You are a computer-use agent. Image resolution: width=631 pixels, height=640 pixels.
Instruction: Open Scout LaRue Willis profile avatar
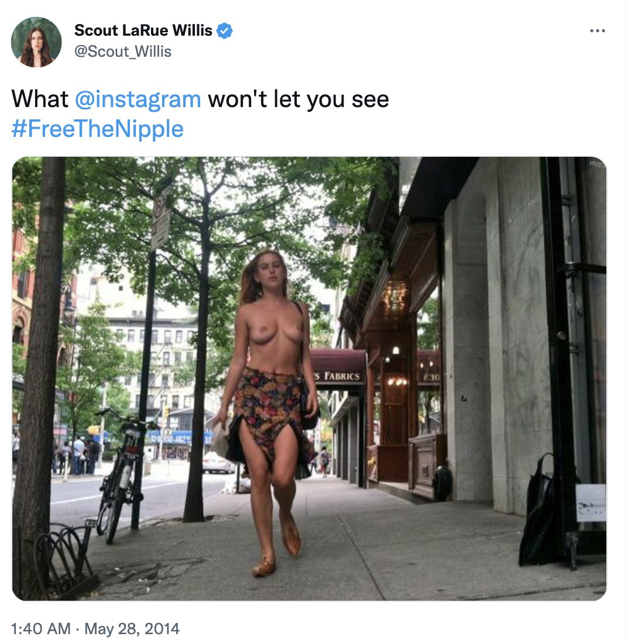(36, 42)
